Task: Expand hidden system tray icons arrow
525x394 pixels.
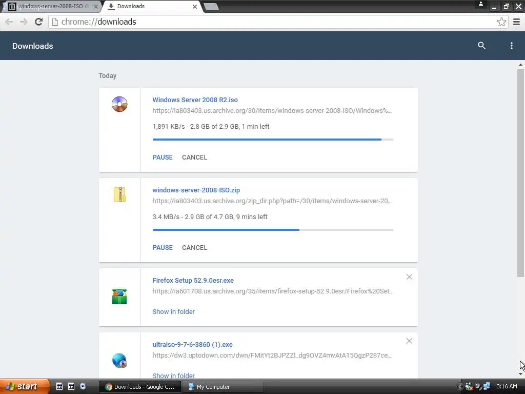Action: [460, 387]
